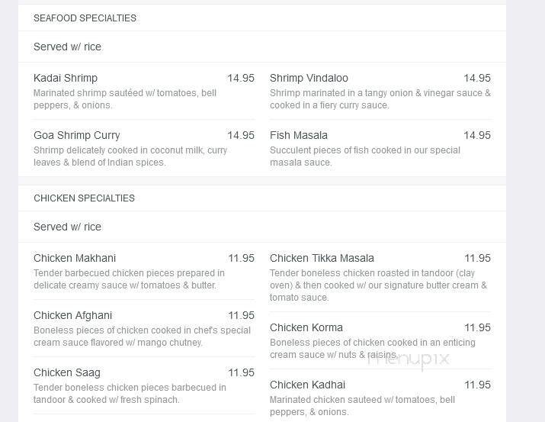545x422 pixels.
Task: Click the Kadai Shrimp 14.95 price
Action: (x=241, y=78)
